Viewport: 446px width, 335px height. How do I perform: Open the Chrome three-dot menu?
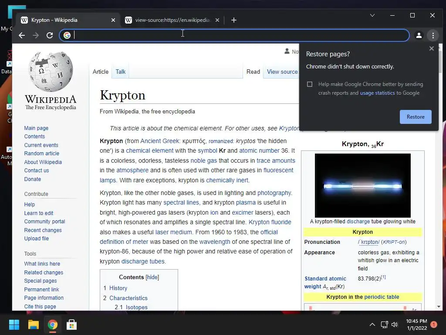pyautogui.click(x=433, y=35)
